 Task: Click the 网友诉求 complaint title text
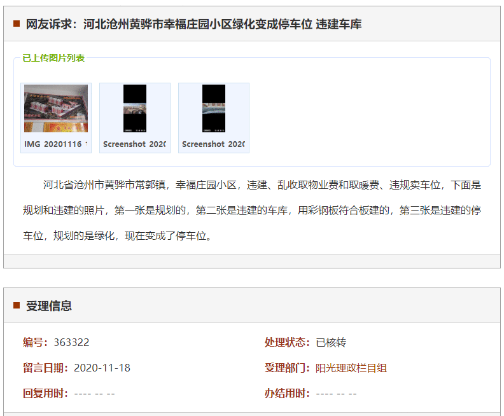coord(193,24)
